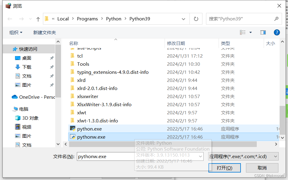Navigate to Programs in the breadcrumb
This screenshot has height=180, width=288.
[87, 19]
